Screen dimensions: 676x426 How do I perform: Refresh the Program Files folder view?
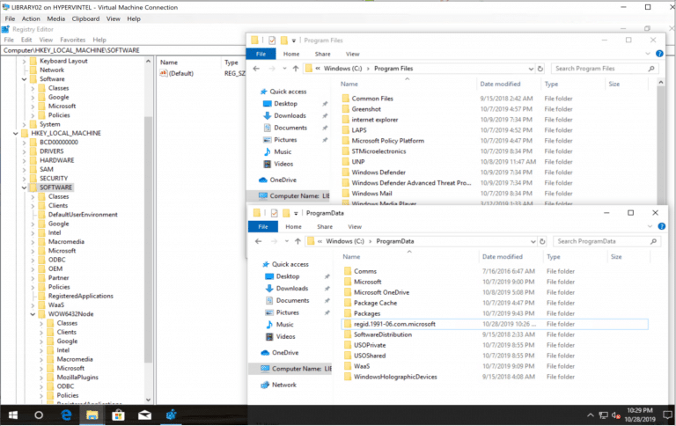tap(540, 68)
